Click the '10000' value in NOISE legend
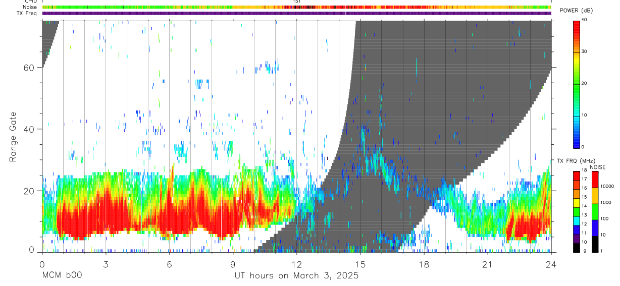This screenshot has height=286, width=620. pos(607,186)
